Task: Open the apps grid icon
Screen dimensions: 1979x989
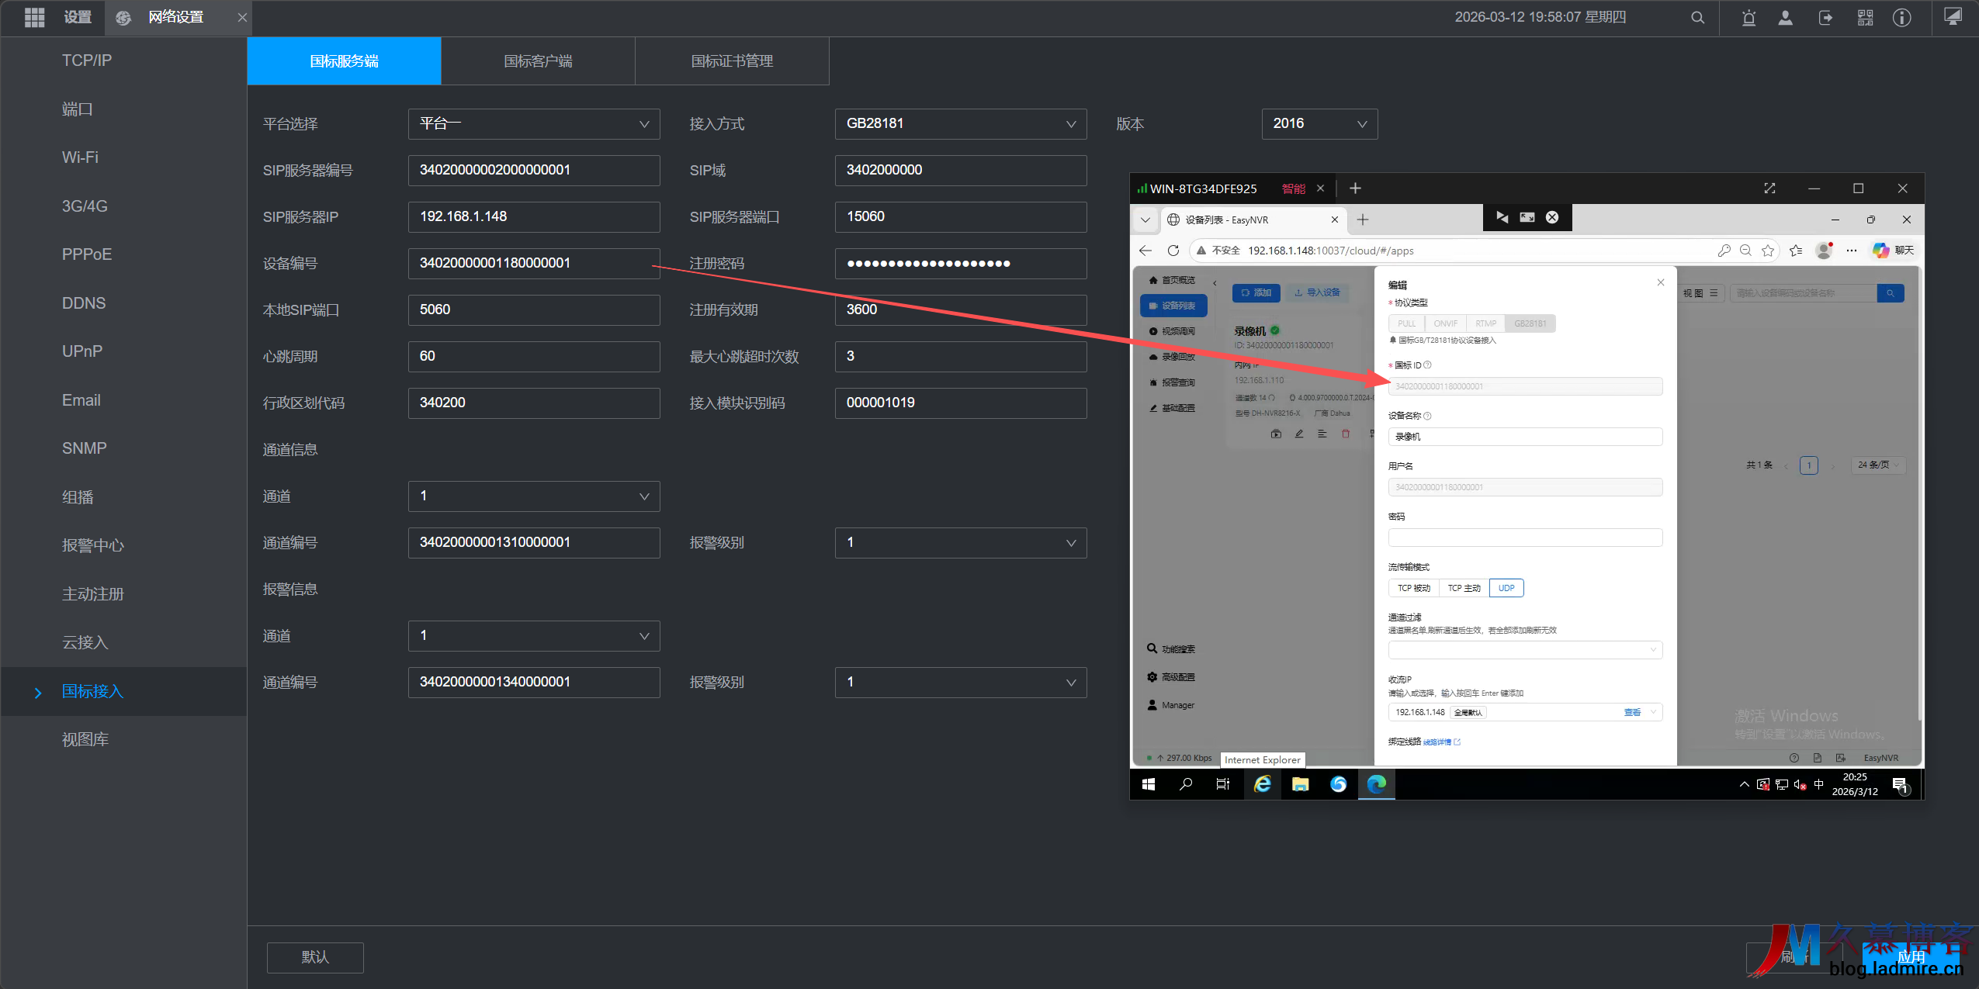Action: coord(34,17)
